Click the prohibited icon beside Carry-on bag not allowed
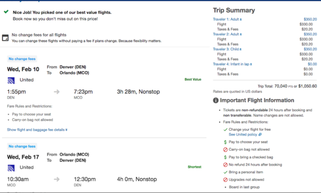321x193 pixels. (225, 150)
